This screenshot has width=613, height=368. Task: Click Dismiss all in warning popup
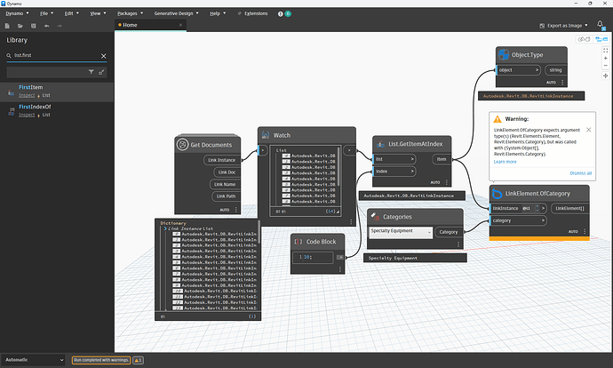click(580, 172)
